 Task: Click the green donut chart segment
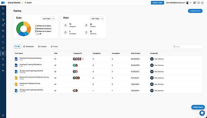point(19,27)
